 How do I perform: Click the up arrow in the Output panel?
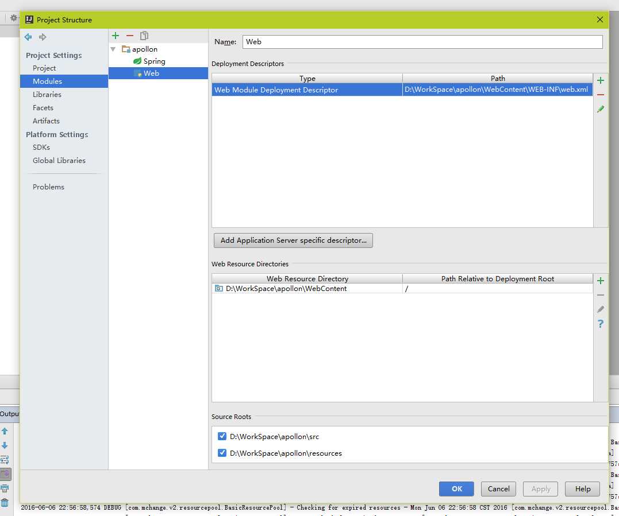click(5, 431)
